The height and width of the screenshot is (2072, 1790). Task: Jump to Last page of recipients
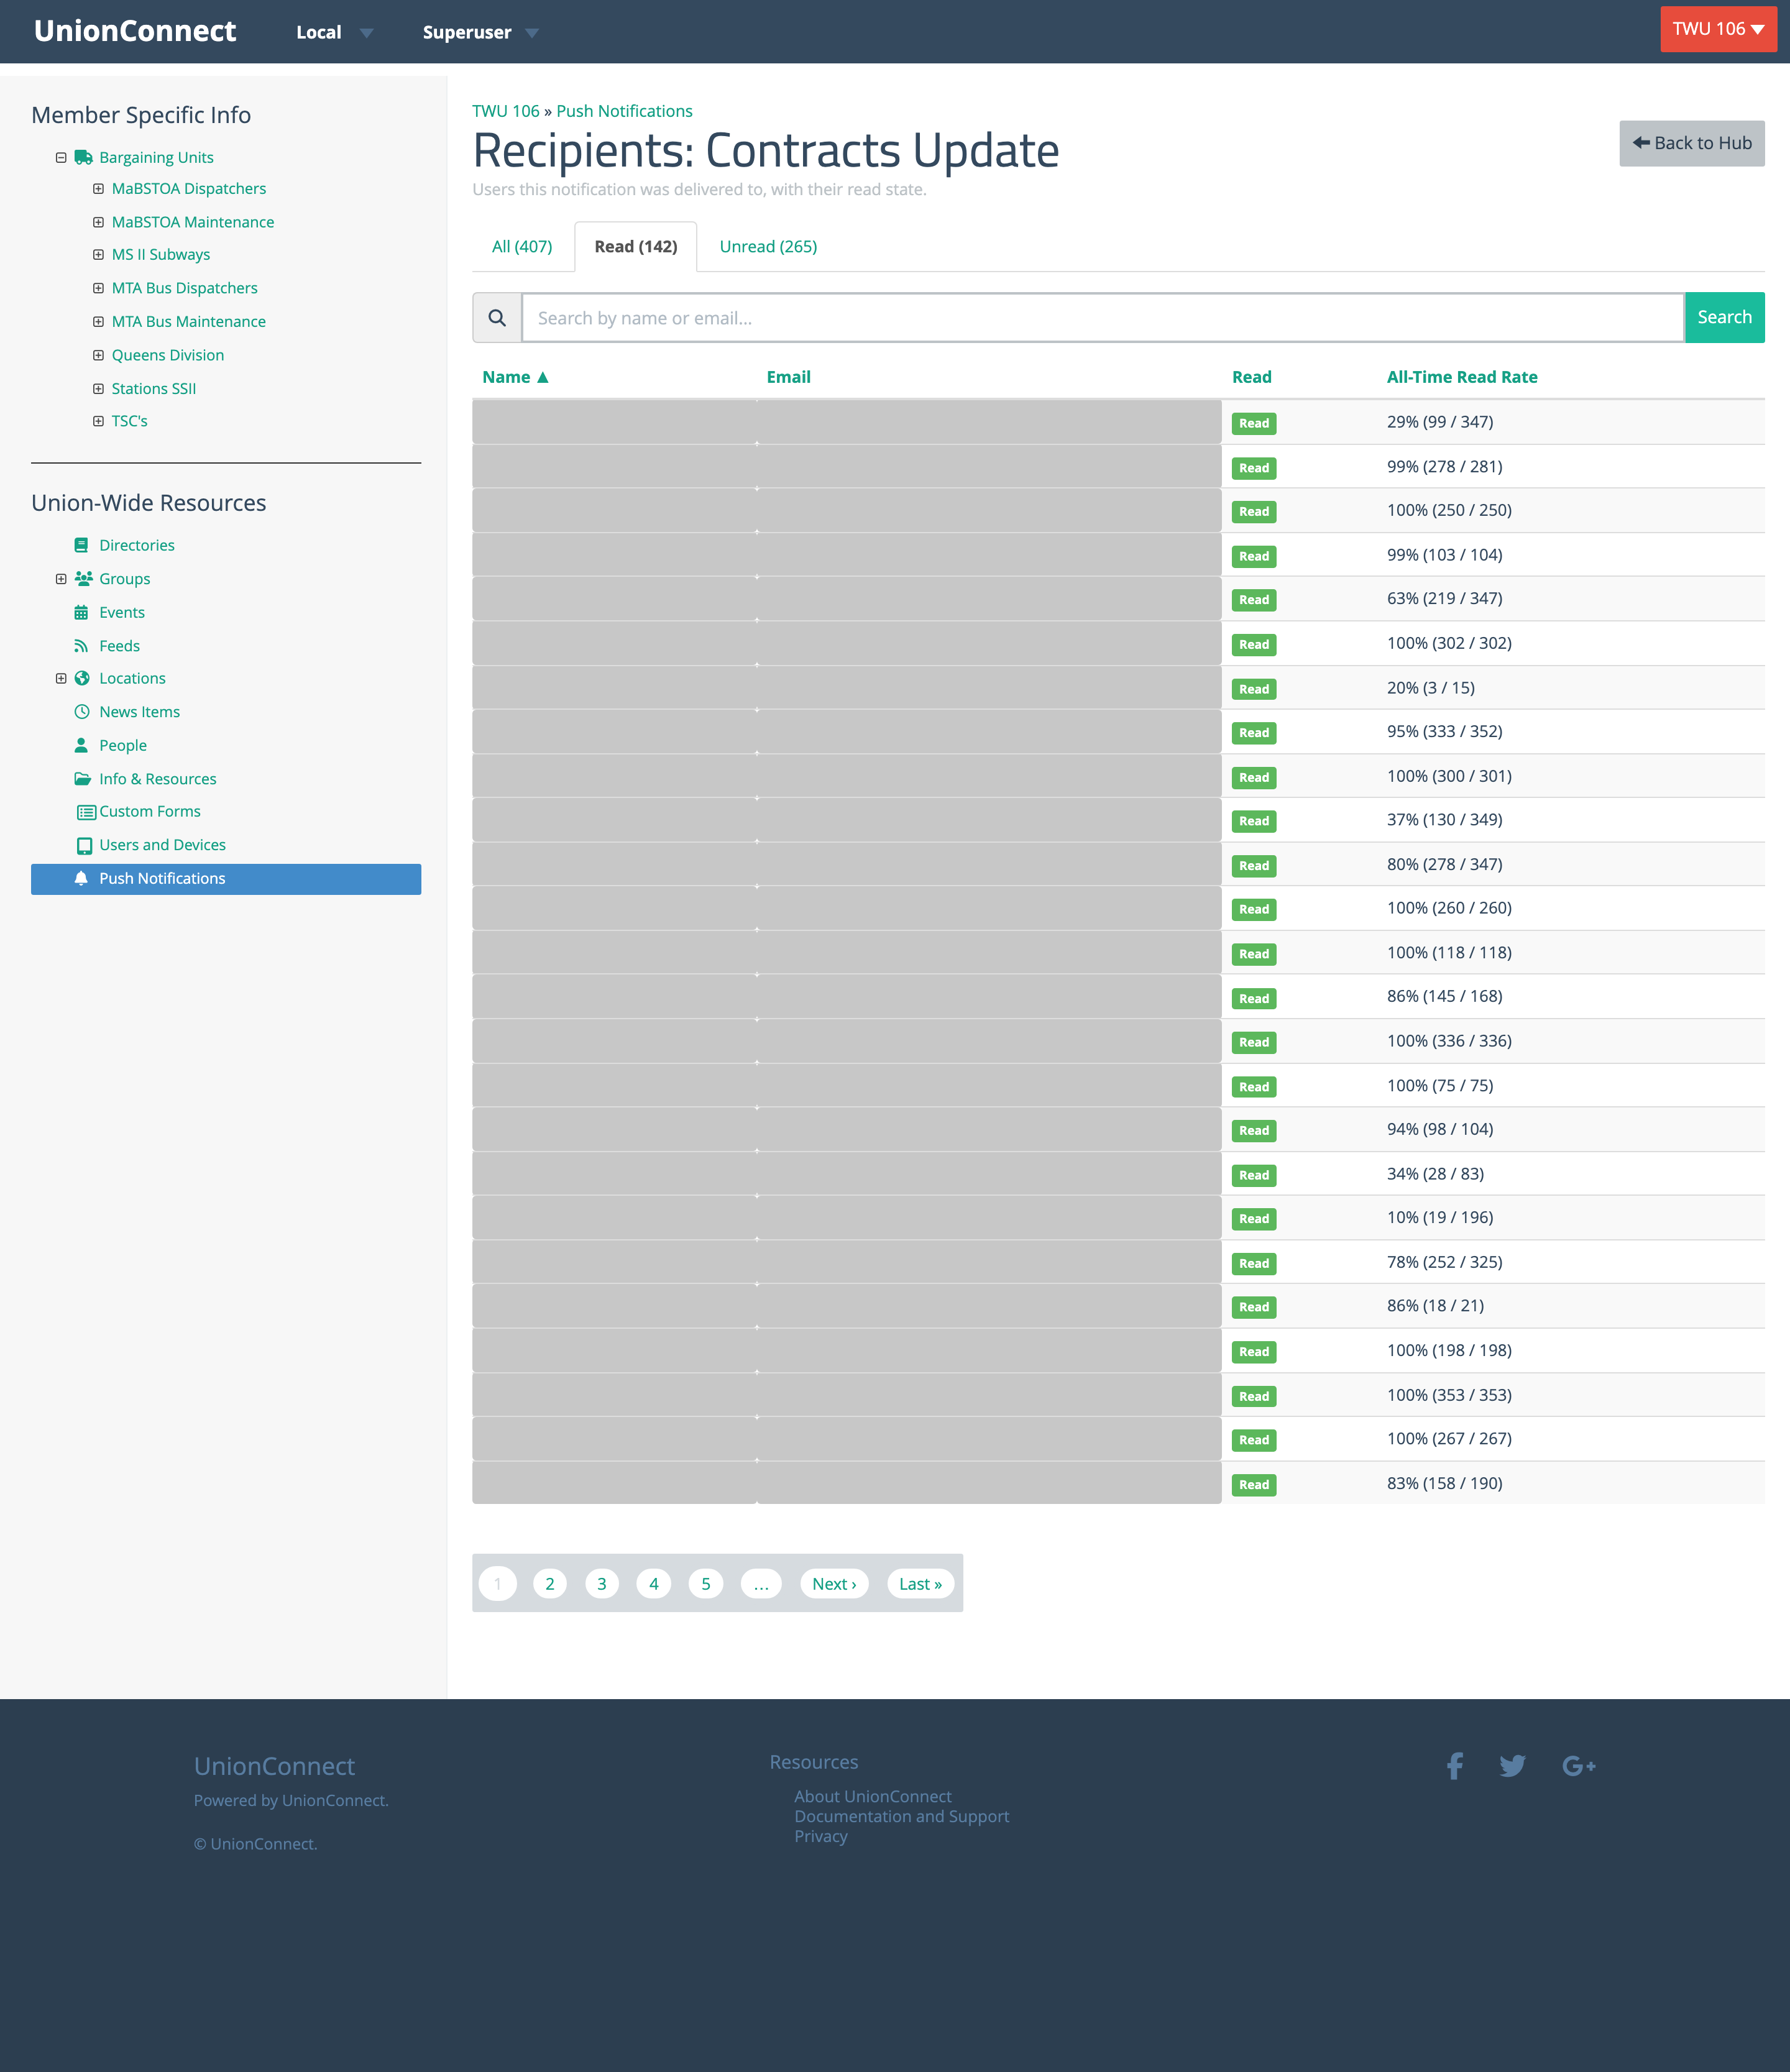pos(920,1583)
